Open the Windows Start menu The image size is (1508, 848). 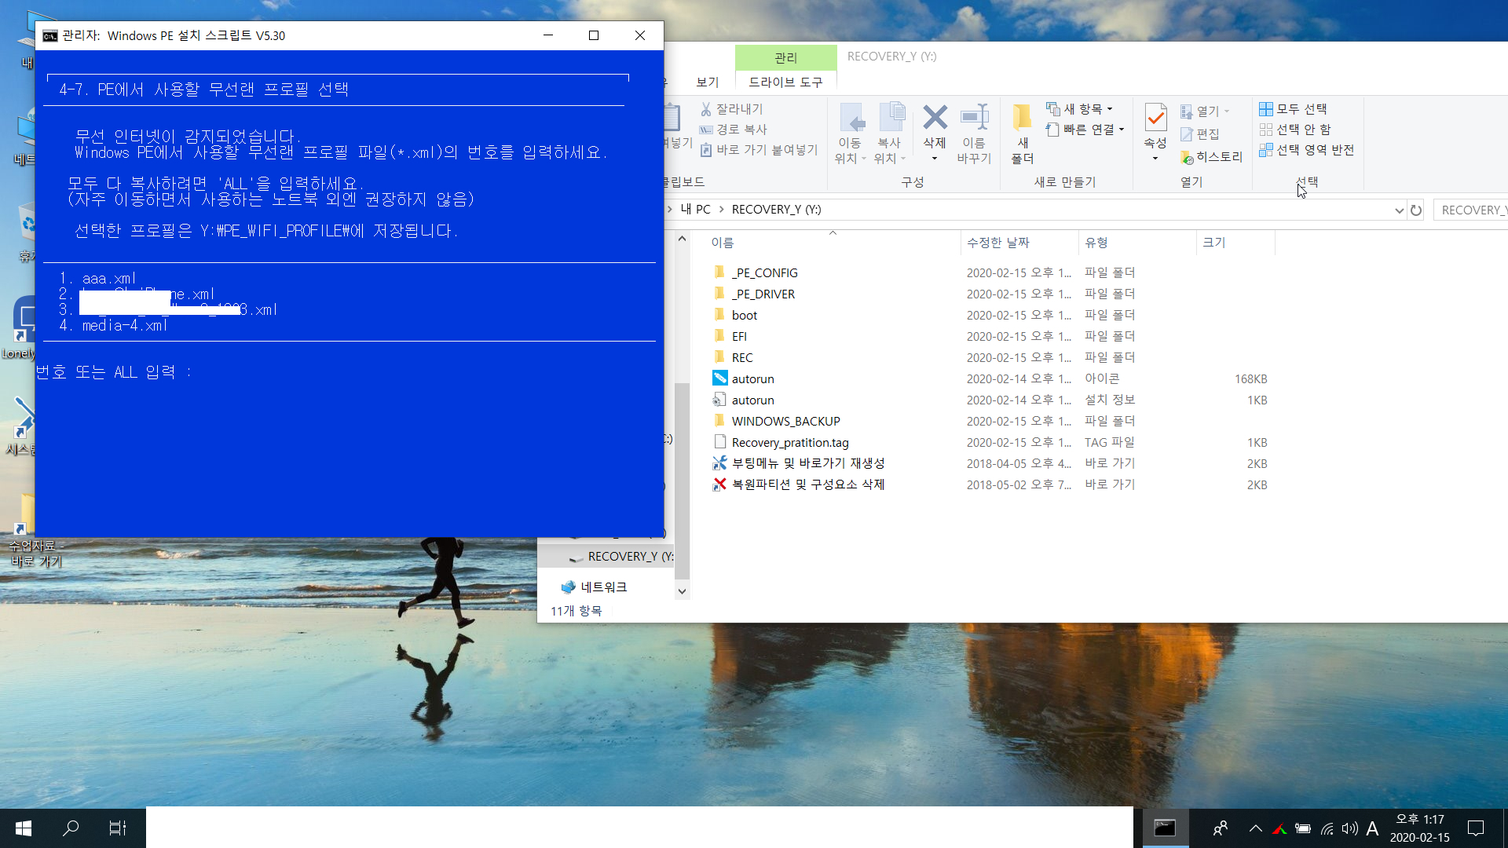pyautogui.click(x=24, y=828)
